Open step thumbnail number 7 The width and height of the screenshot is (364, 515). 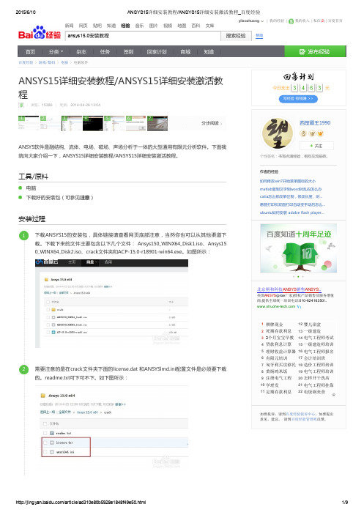(x=157, y=123)
